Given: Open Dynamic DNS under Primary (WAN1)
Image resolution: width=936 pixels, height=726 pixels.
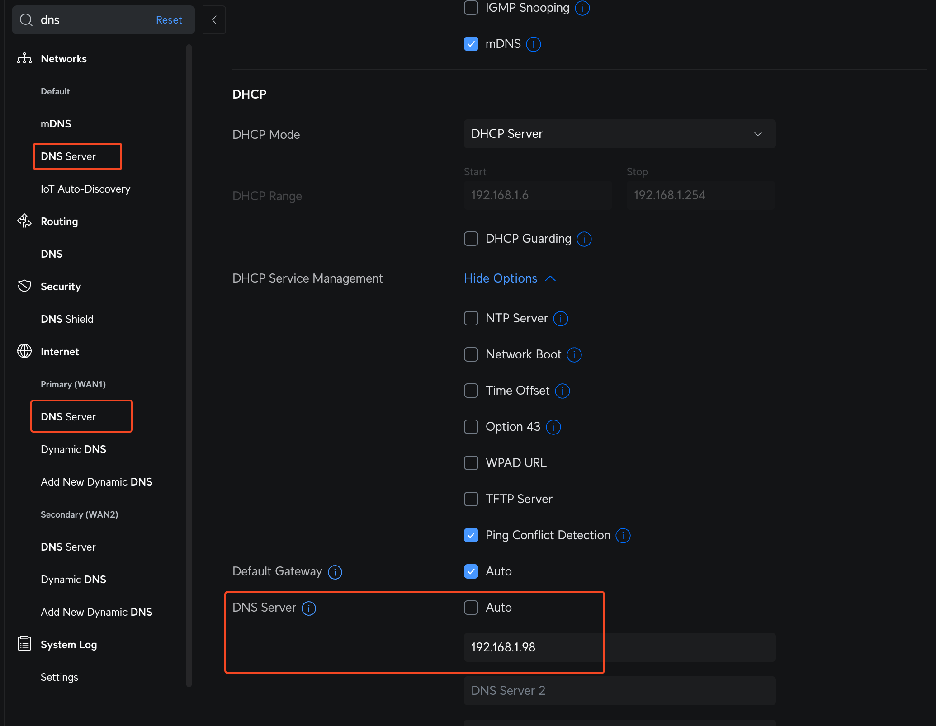Looking at the screenshot, I should [73, 449].
